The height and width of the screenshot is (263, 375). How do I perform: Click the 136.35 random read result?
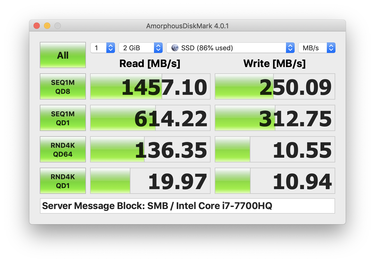click(150, 149)
